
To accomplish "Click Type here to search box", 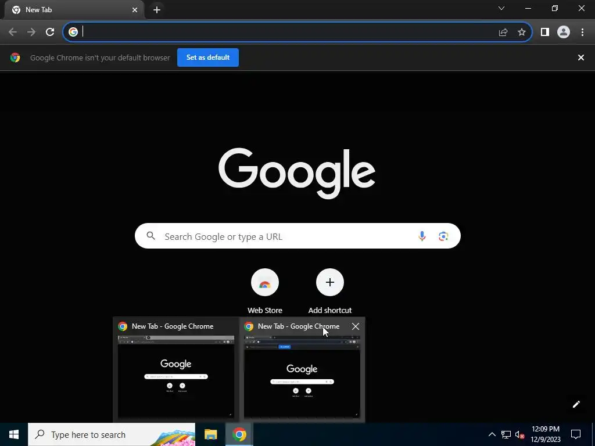I will pyautogui.click(x=112, y=434).
